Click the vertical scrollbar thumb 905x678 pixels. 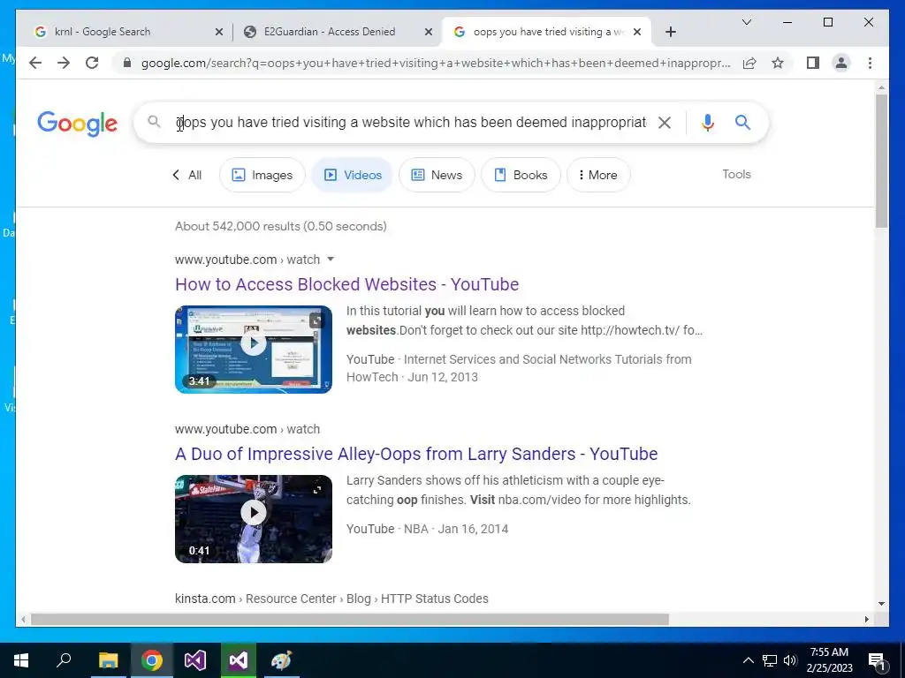tap(881, 161)
